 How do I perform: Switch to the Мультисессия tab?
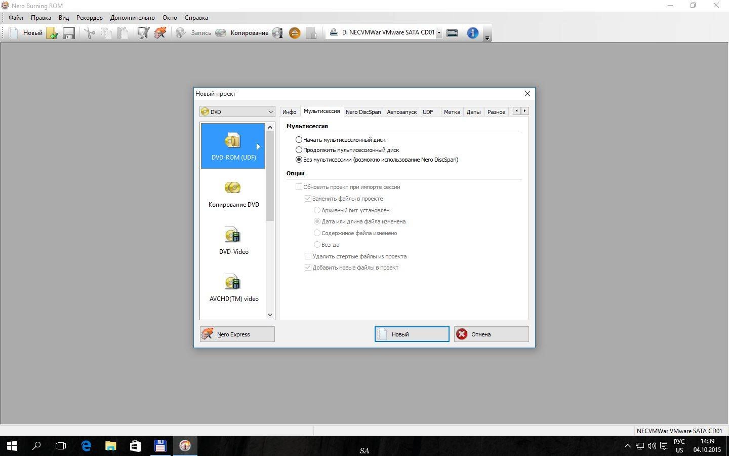(321, 111)
